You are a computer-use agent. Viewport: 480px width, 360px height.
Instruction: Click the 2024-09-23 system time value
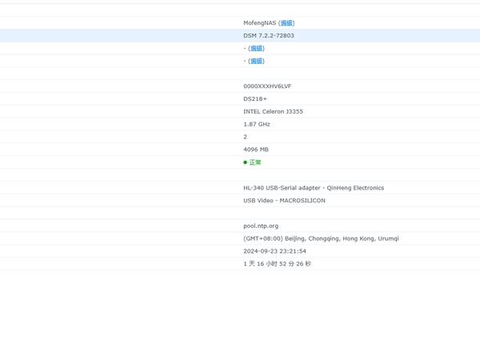274,251
